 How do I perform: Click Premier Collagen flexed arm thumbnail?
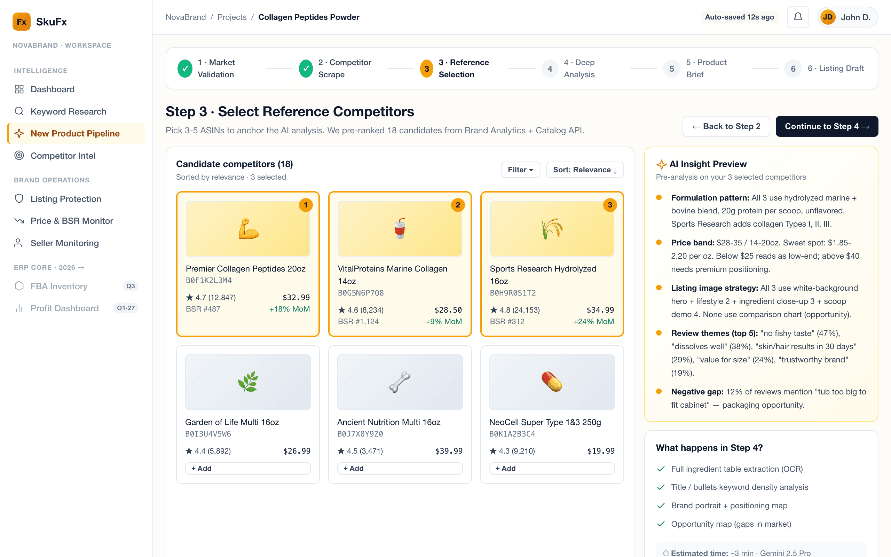coord(247,228)
